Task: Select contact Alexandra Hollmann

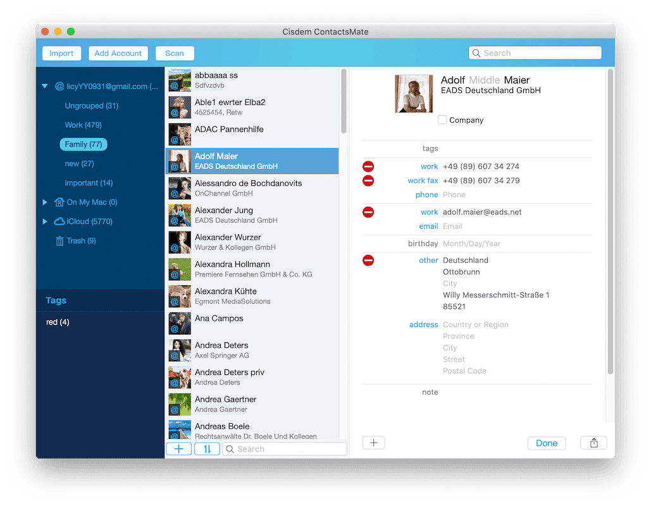Action: [x=252, y=269]
